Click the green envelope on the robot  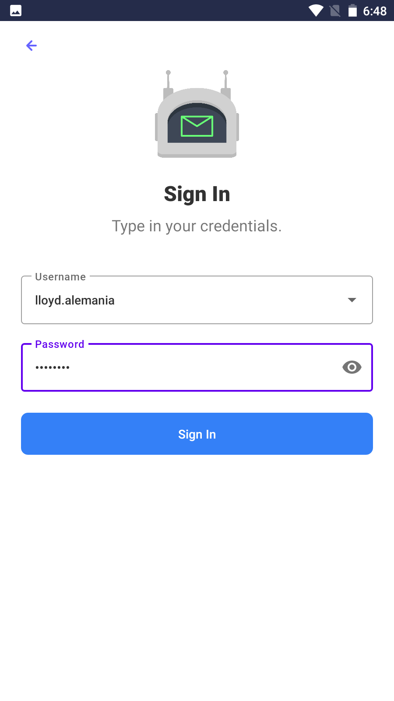(x=197, y=126)
